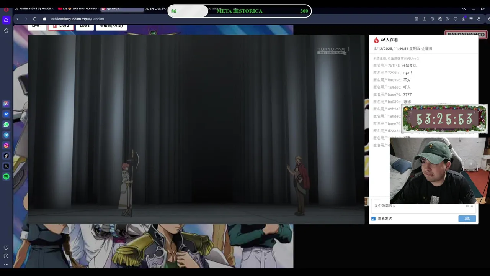Viewport: 490px width, 276px height.
Task: Take a snapshot with camera icon
Action: 425,19
